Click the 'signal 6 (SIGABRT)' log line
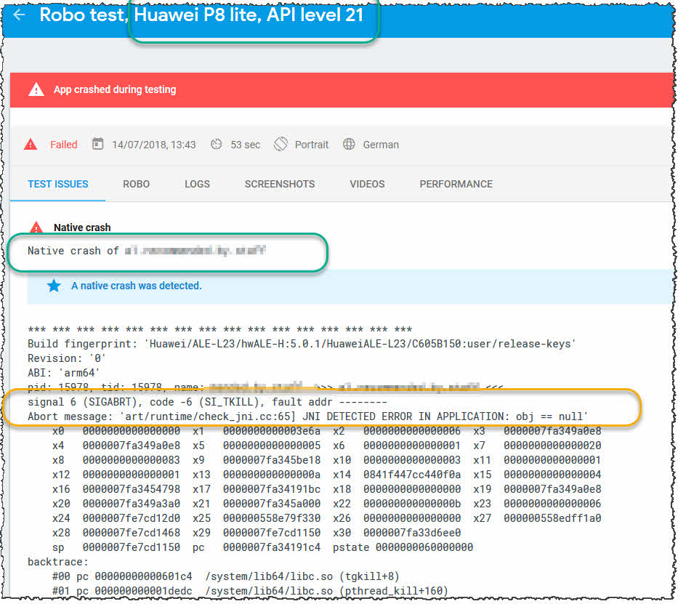The height and width of the screenshot is (604, 678). (207, 402)
